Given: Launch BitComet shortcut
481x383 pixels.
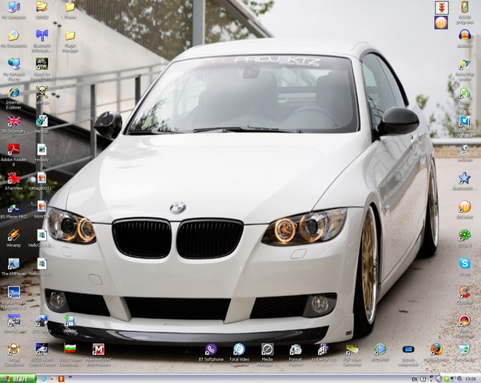Looking at the screenshot, I should 464,210.
